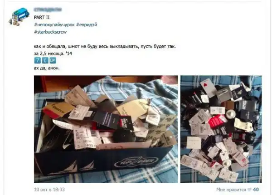The image size is (272, 195).
Task: Click the red heart card in right photo
Action: pyautogui.click(x=207, y=88)
